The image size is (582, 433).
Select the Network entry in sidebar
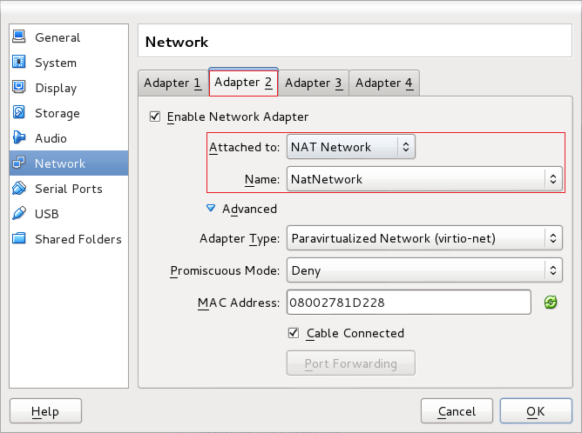[x=69, y=163]
